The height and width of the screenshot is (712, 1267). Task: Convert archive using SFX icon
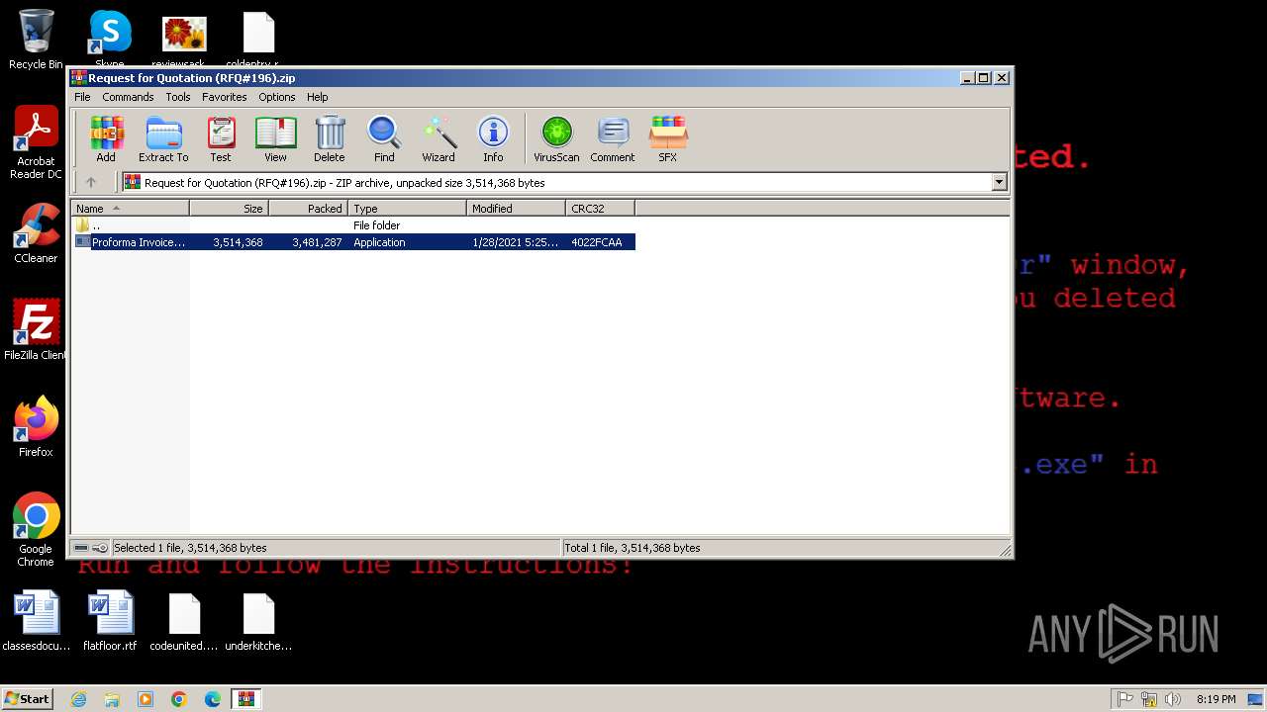pos(668,138)
